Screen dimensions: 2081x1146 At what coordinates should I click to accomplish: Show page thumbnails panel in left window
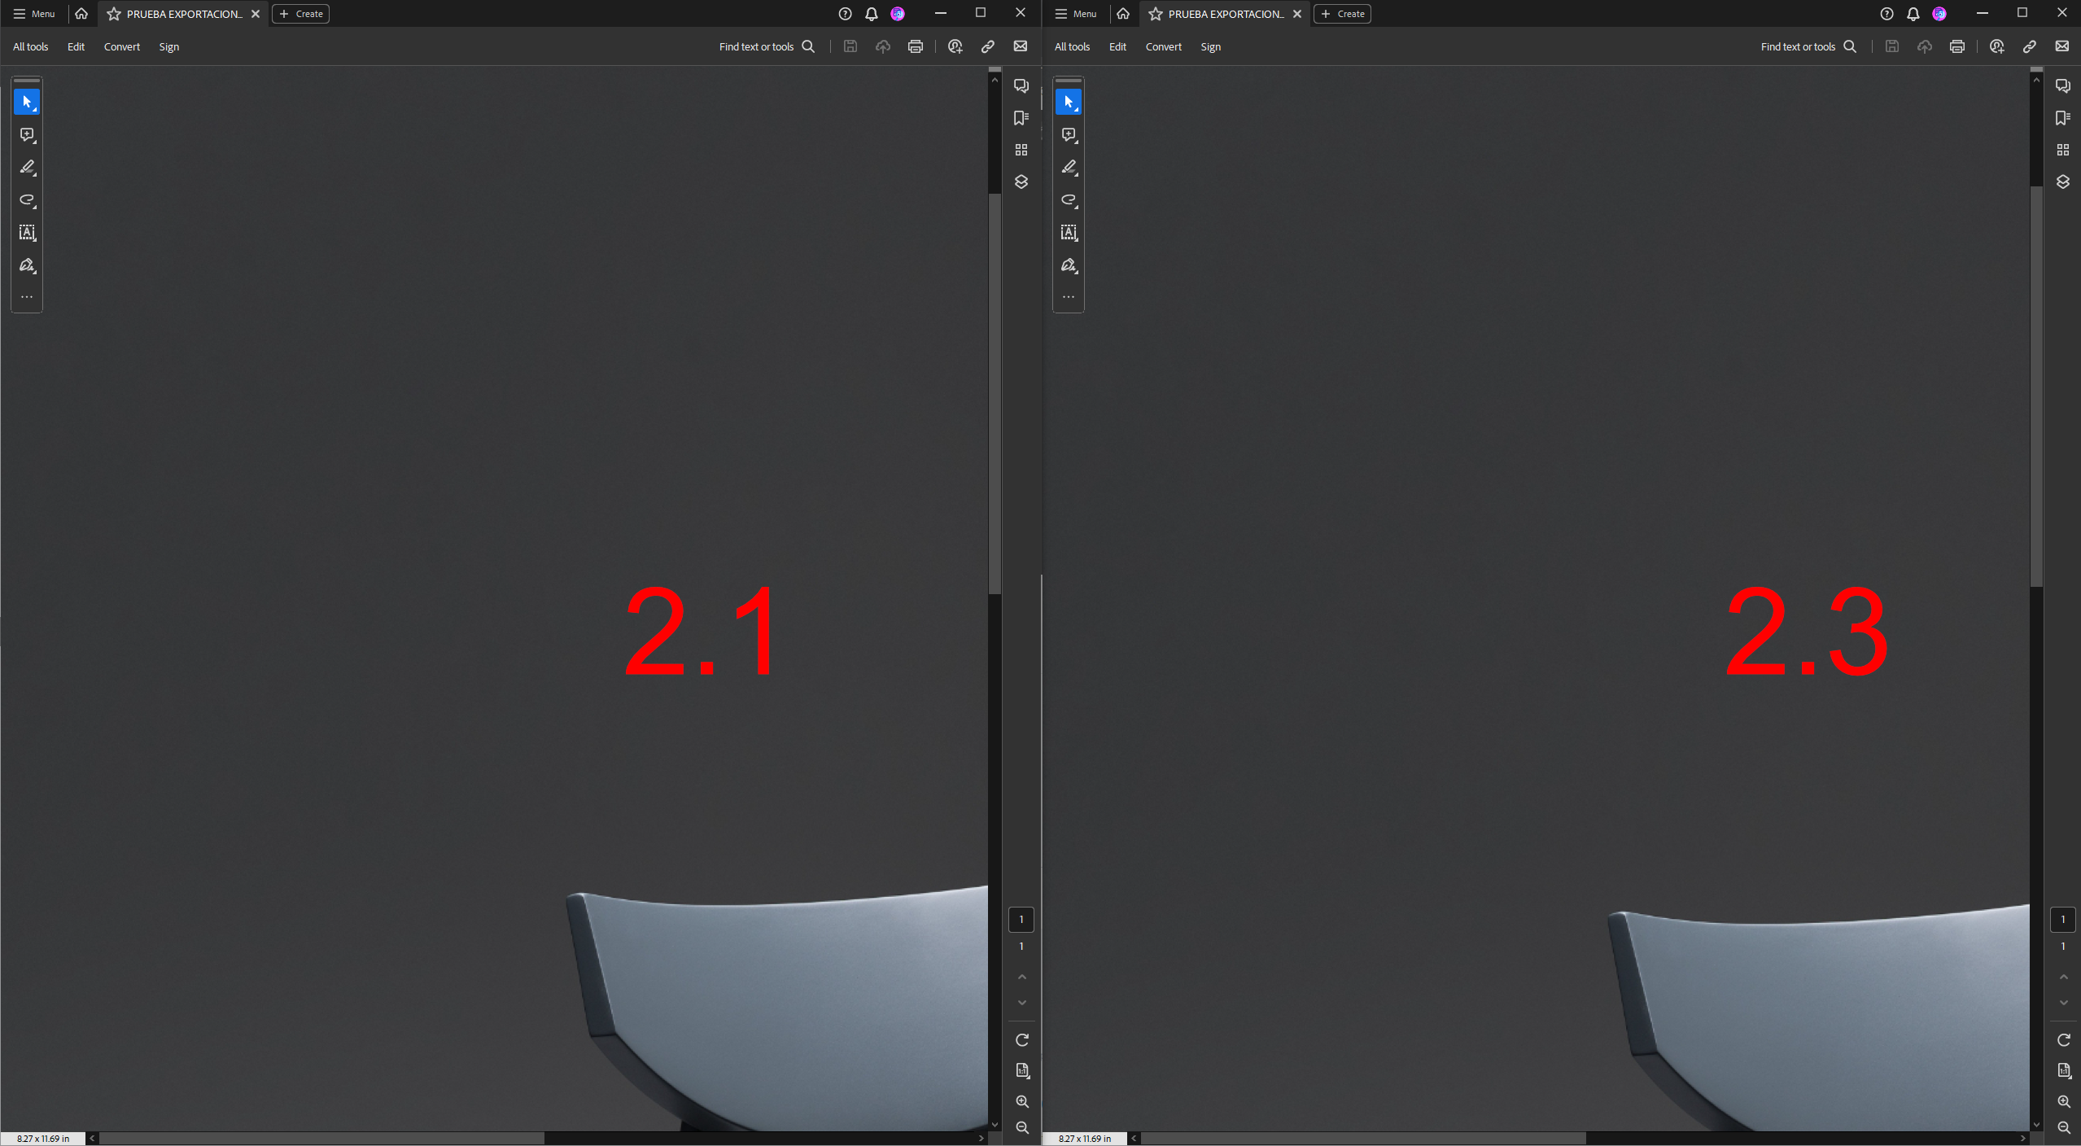pyautogui.click(x=1021, y=150)
